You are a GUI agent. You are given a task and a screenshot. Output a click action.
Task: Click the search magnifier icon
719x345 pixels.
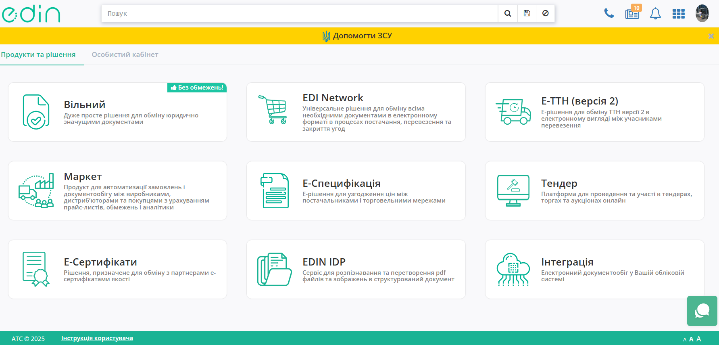click(x=508, y=13)
